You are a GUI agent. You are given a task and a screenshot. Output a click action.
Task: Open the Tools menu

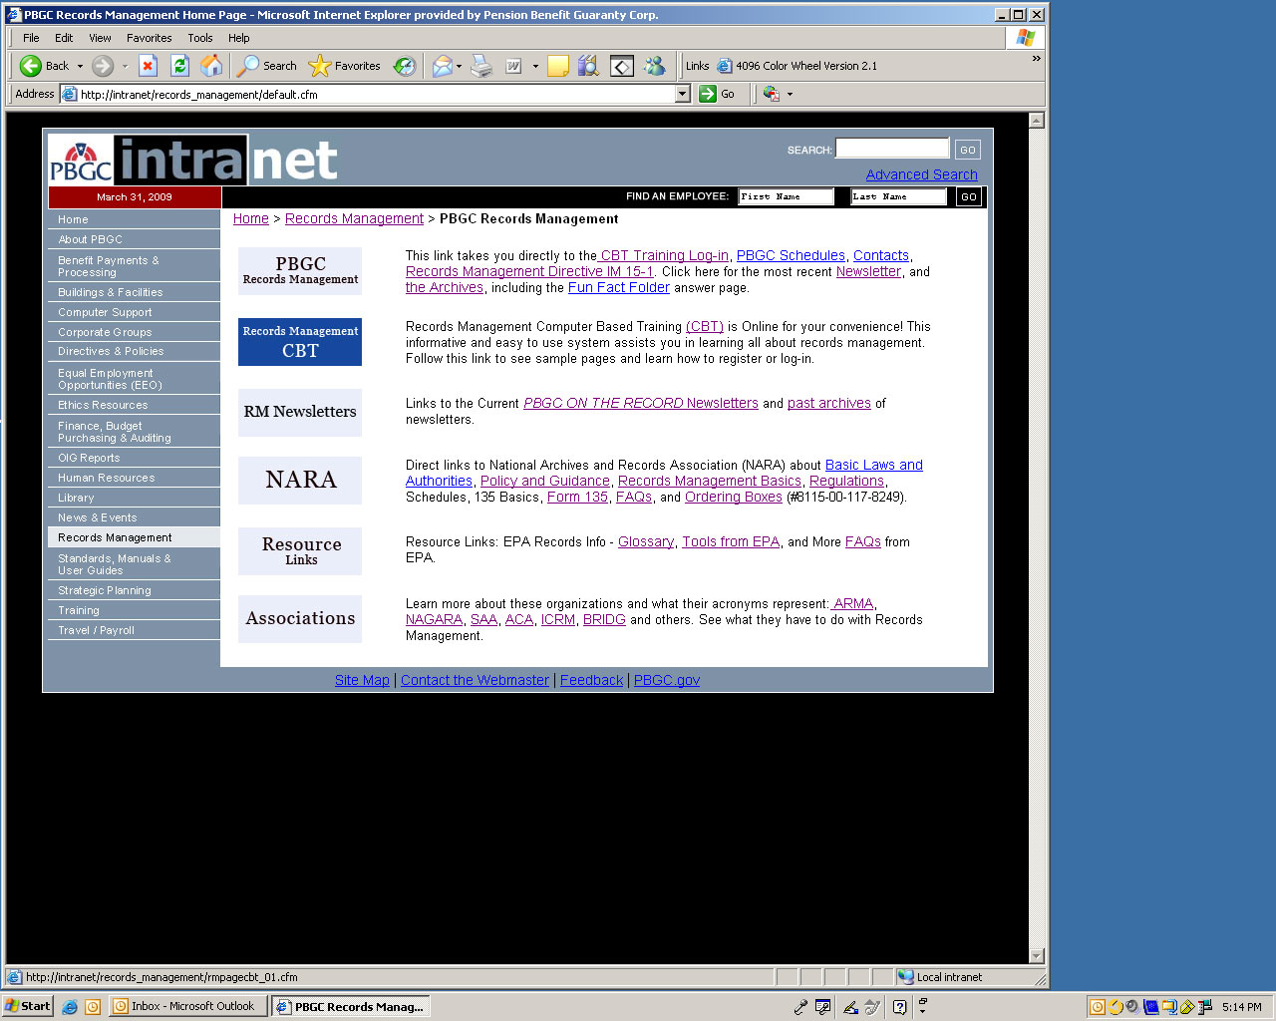point(200,38)
